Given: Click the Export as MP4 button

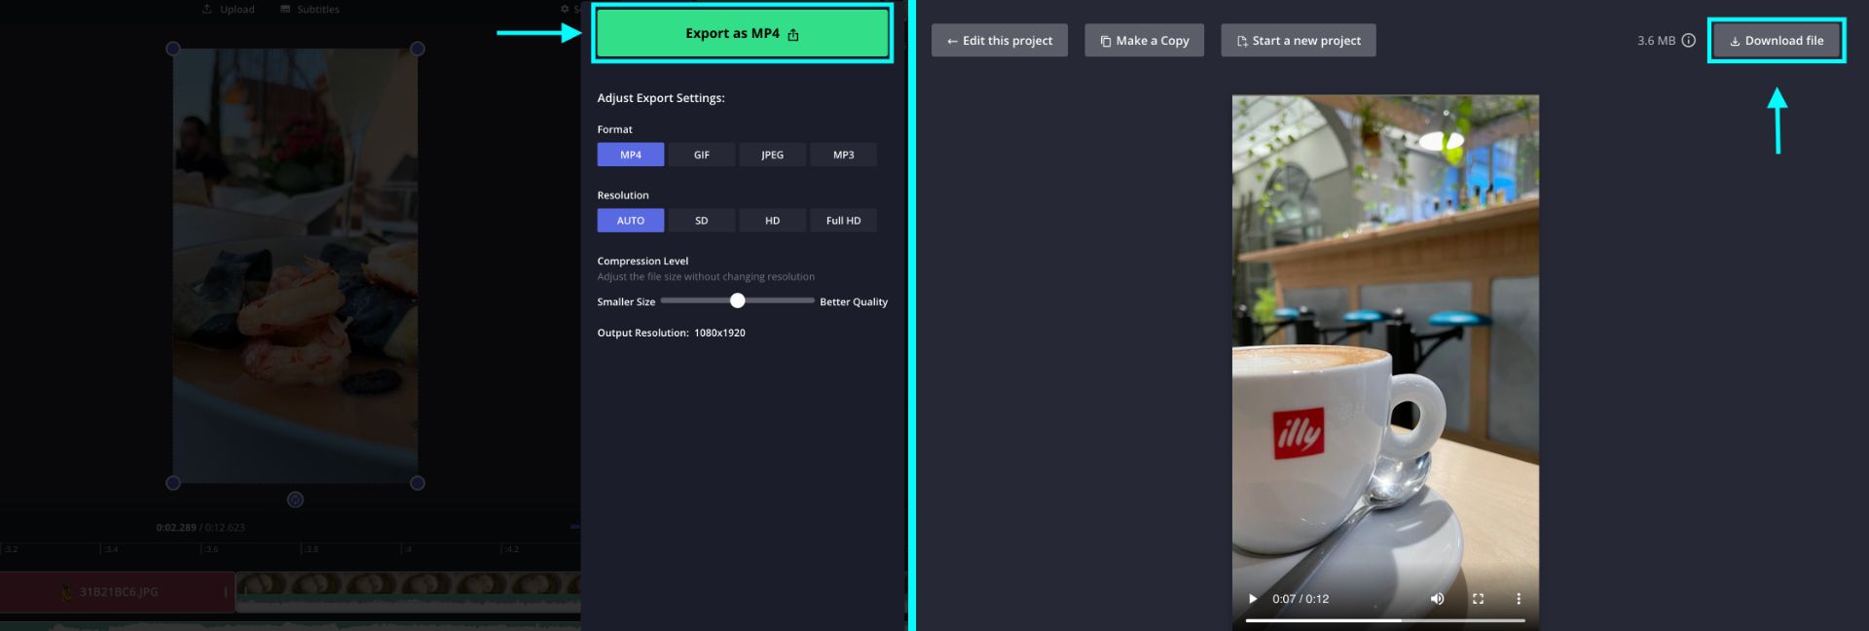Looking at the screenshot, I should [742, 34].
